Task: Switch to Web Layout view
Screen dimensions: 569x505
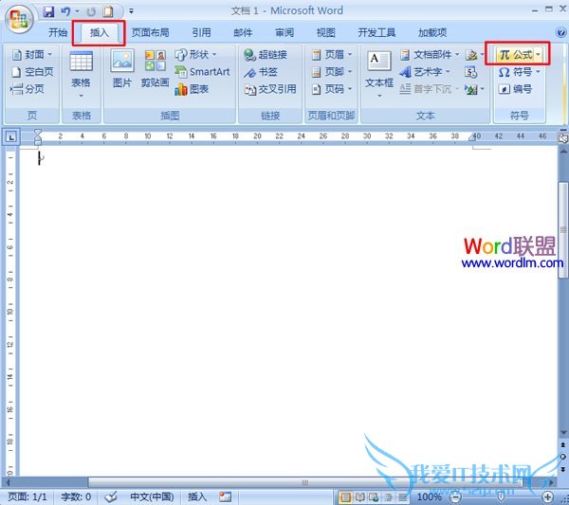Action: pyautogui.click(x=374, y=497)
